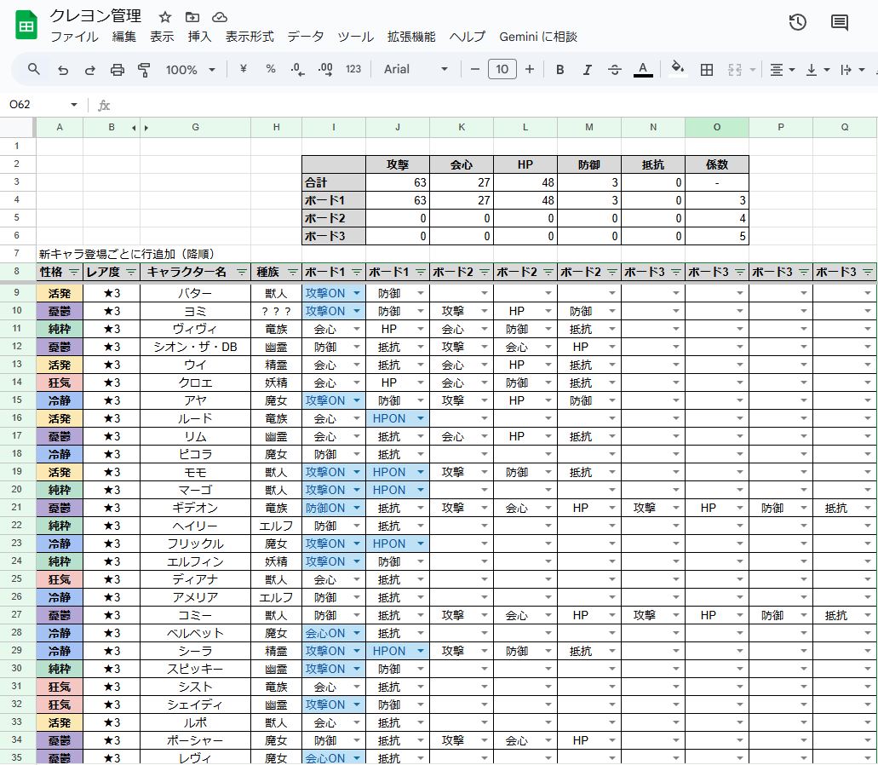This screenshot has width=878, height=765.
Task: Click the borders grid icon
Action: (706, 70)
